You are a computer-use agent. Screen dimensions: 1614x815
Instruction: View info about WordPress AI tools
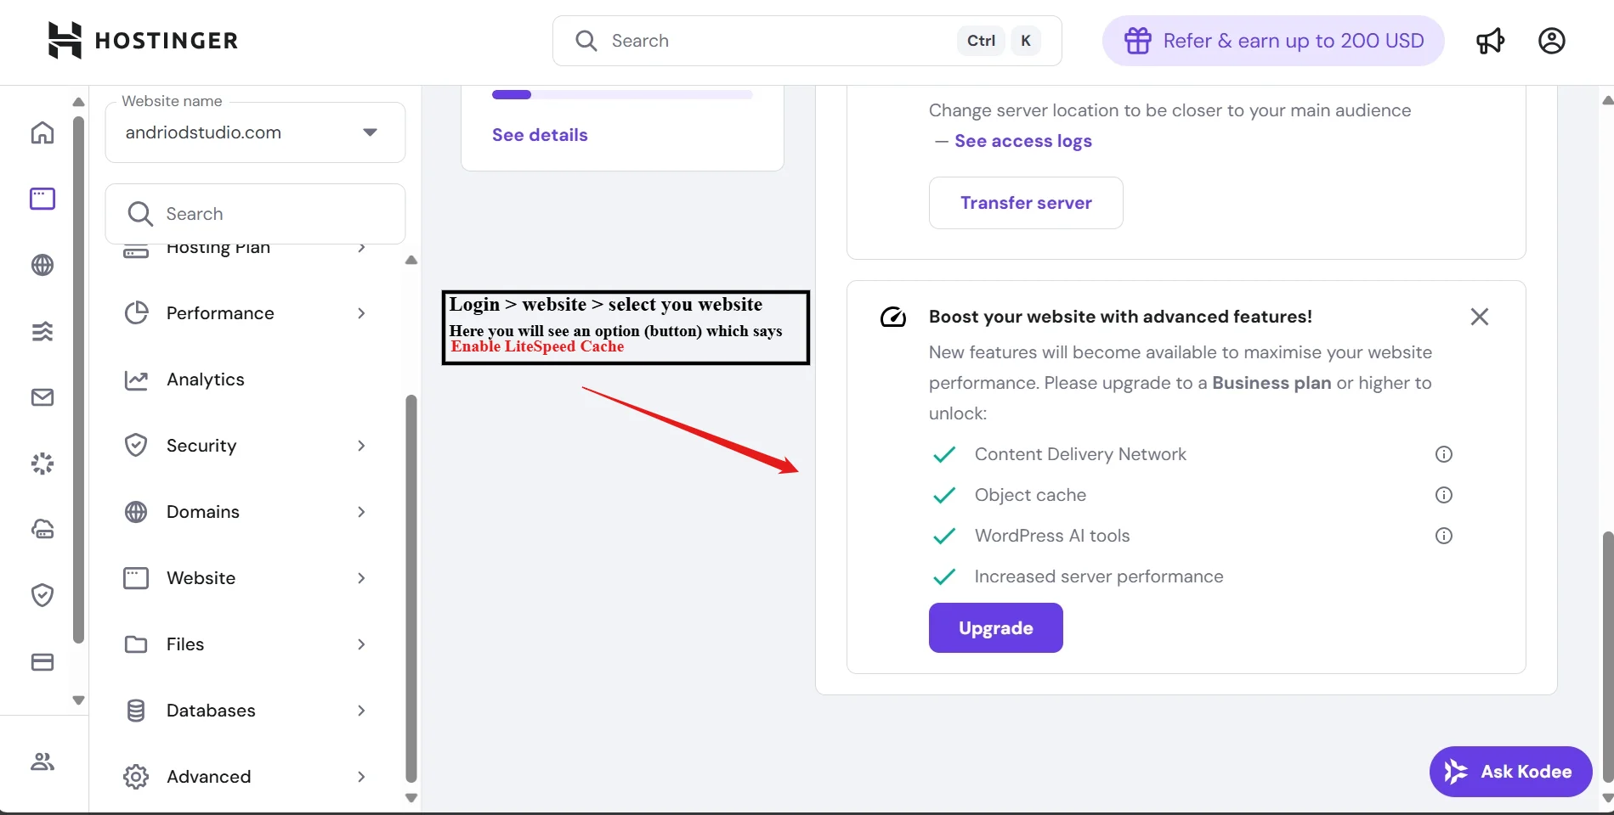[1443, 536]
